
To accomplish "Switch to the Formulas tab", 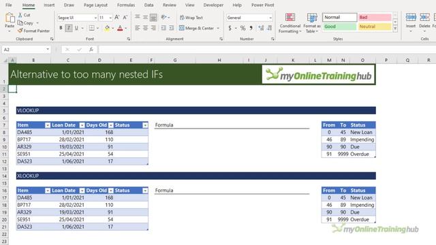I will point(125,5).
